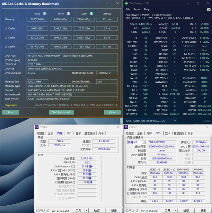This screenshot has width=212, height=213.
Task: Click the CPU-Z logo icon in left window
Action: pos(37,127)
